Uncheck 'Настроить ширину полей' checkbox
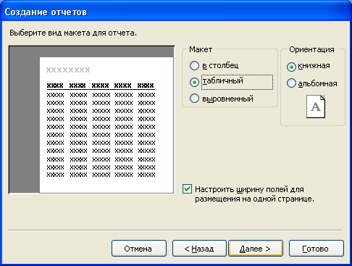Screen dimensions: 352x266 (x=187, y=189)
